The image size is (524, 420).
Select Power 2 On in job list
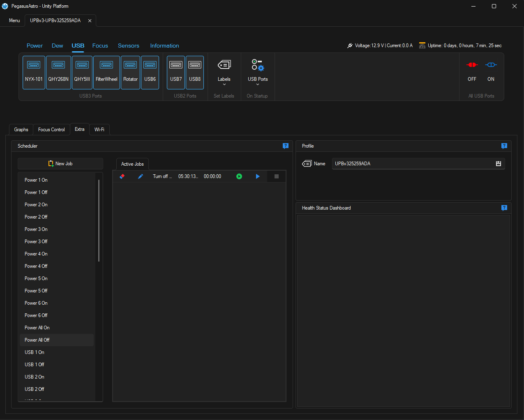tap(57, 205)
